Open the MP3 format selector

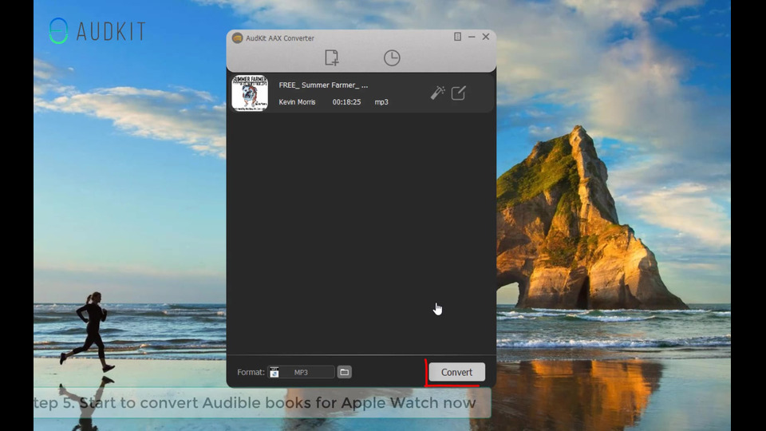[301, 372]
